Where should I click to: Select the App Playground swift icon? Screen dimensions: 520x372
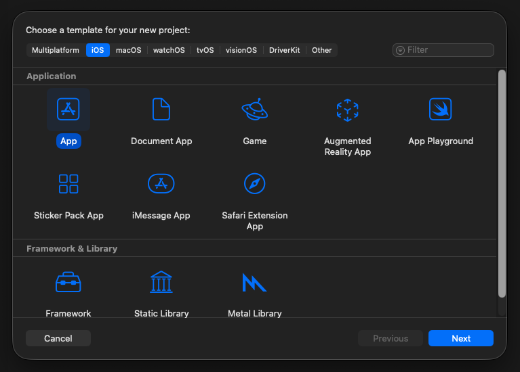click(440, 109)
